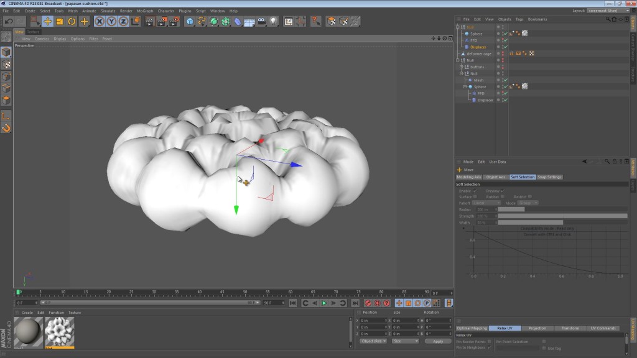This screenshot has width=637, height=358.
Task: Adjust the Strength slider
Action: [562, 216]
